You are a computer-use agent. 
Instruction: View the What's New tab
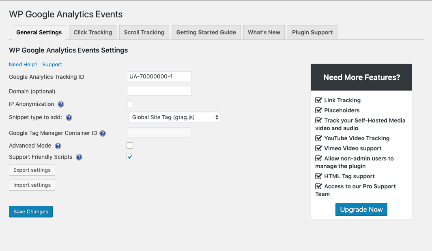pos(264,32)
